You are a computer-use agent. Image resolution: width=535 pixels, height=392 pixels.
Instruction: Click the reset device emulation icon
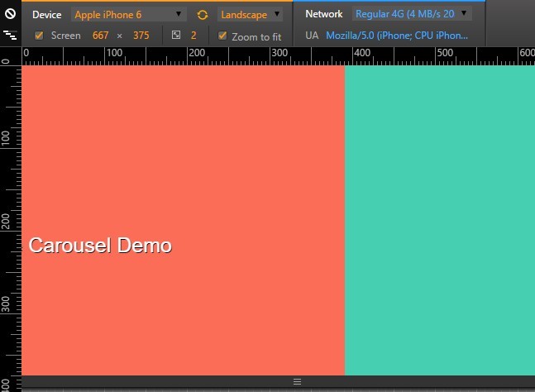click(x=10, y=14)
